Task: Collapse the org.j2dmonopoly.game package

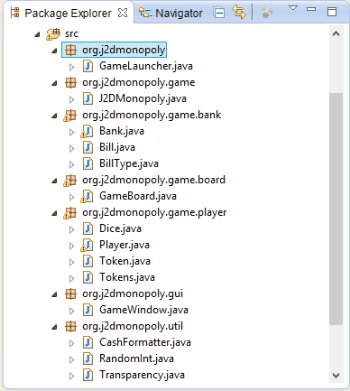Action: pyautogui.click(x=54, y=83)
